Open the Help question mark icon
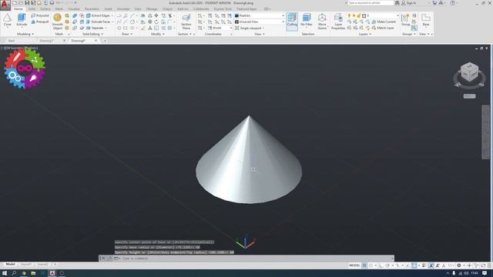Image resolution: width=493 pixels, height=277 pixels. pyautogui.click(x=452, y=3)
